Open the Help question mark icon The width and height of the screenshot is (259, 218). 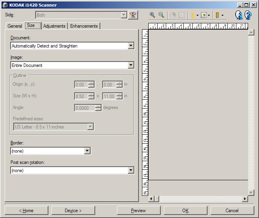tap(248, 15)
